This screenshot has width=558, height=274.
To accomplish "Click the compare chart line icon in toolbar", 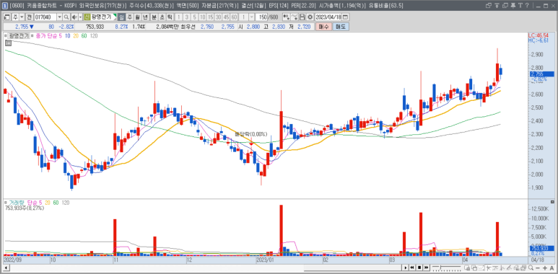I will pos(295,17).
